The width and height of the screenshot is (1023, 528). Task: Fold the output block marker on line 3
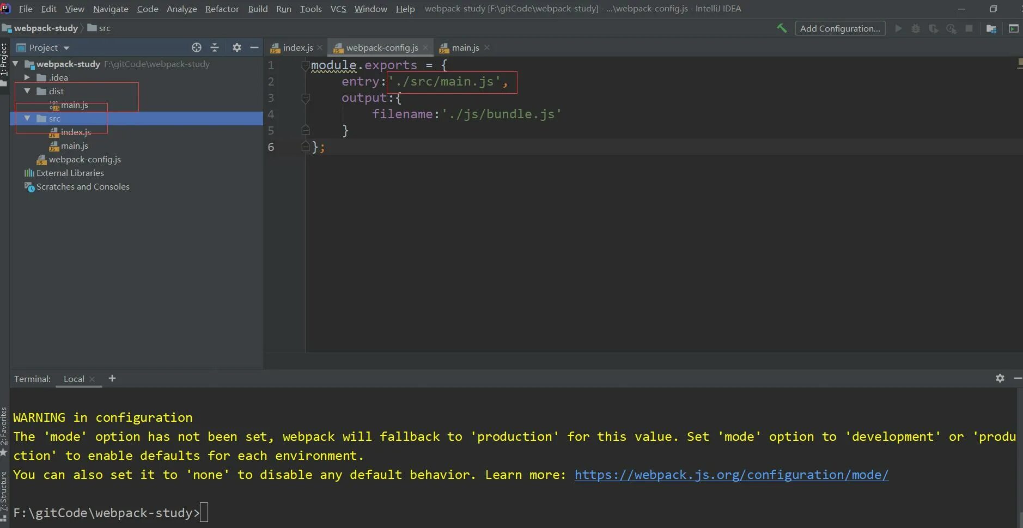306,98
